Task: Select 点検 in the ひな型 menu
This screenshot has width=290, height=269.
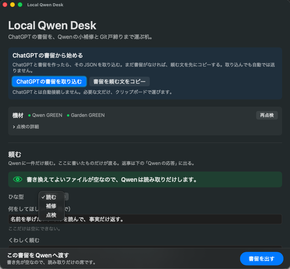Action: pos(51,215)
